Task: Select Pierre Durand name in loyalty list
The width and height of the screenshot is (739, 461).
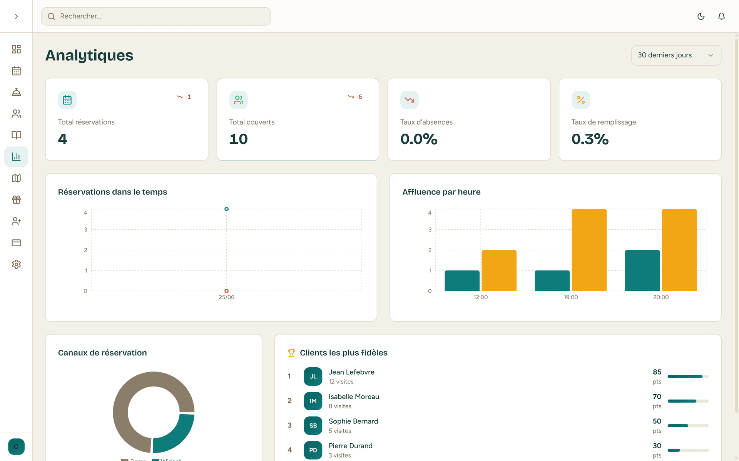Action: [x=351, y=446]
